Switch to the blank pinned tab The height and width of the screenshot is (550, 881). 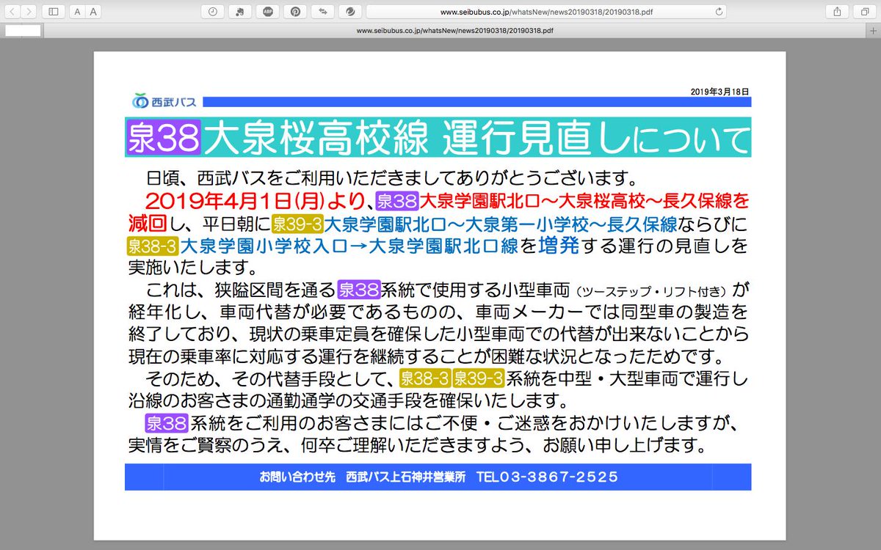(21, 31)
